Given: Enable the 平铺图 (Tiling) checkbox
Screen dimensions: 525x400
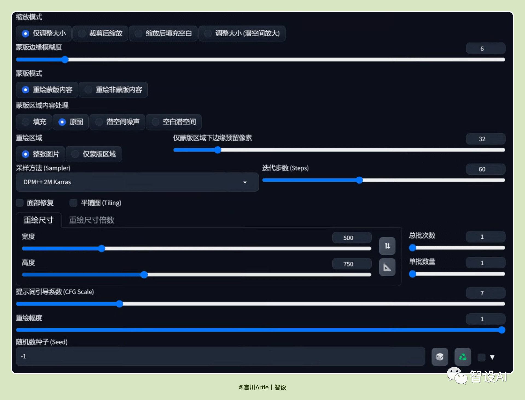Looking at the screenshot, I should (x=73, y=203).
